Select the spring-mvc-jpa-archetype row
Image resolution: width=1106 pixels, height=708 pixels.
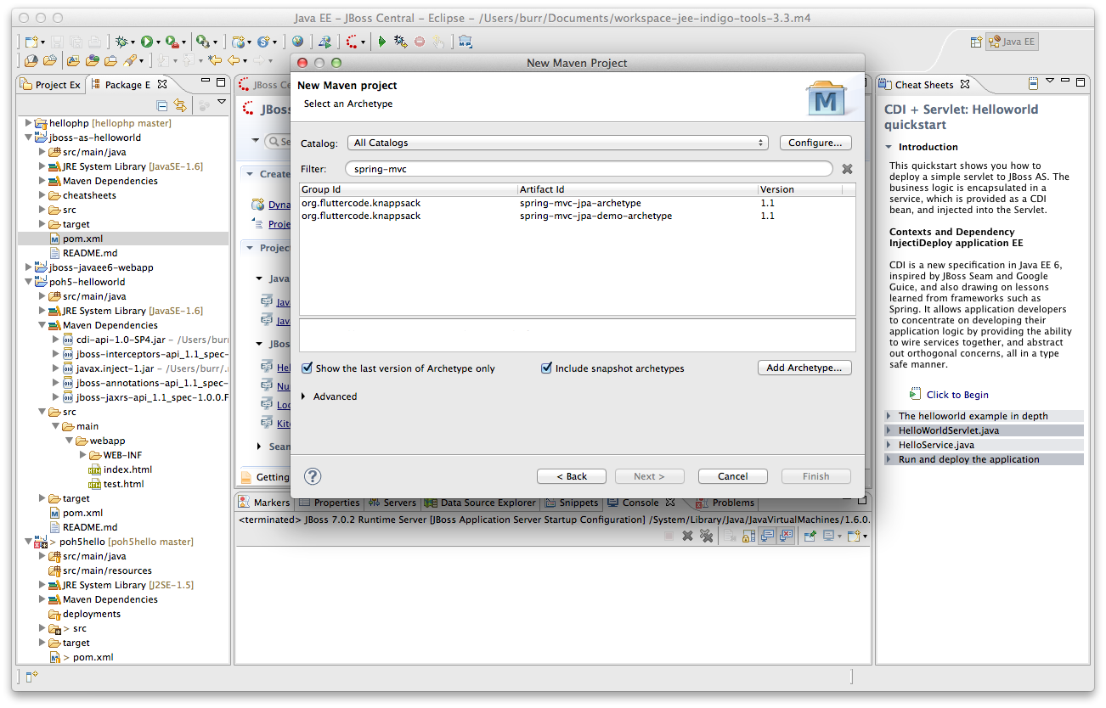pos(577,203)
